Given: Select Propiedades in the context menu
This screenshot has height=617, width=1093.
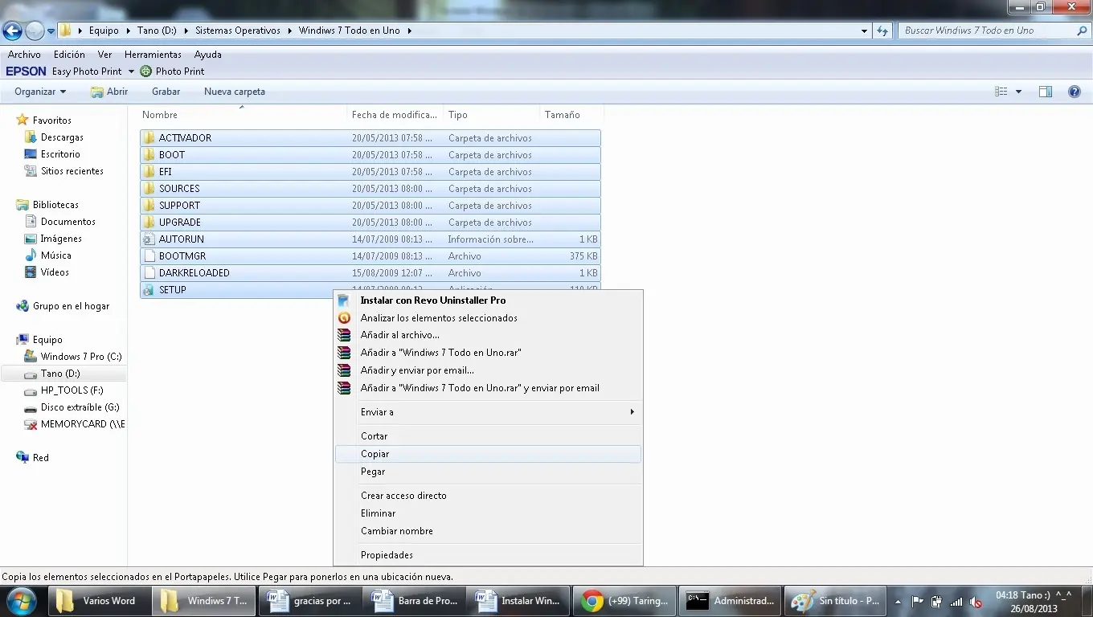Looking at the screenshot, I should tap(489, 555).
